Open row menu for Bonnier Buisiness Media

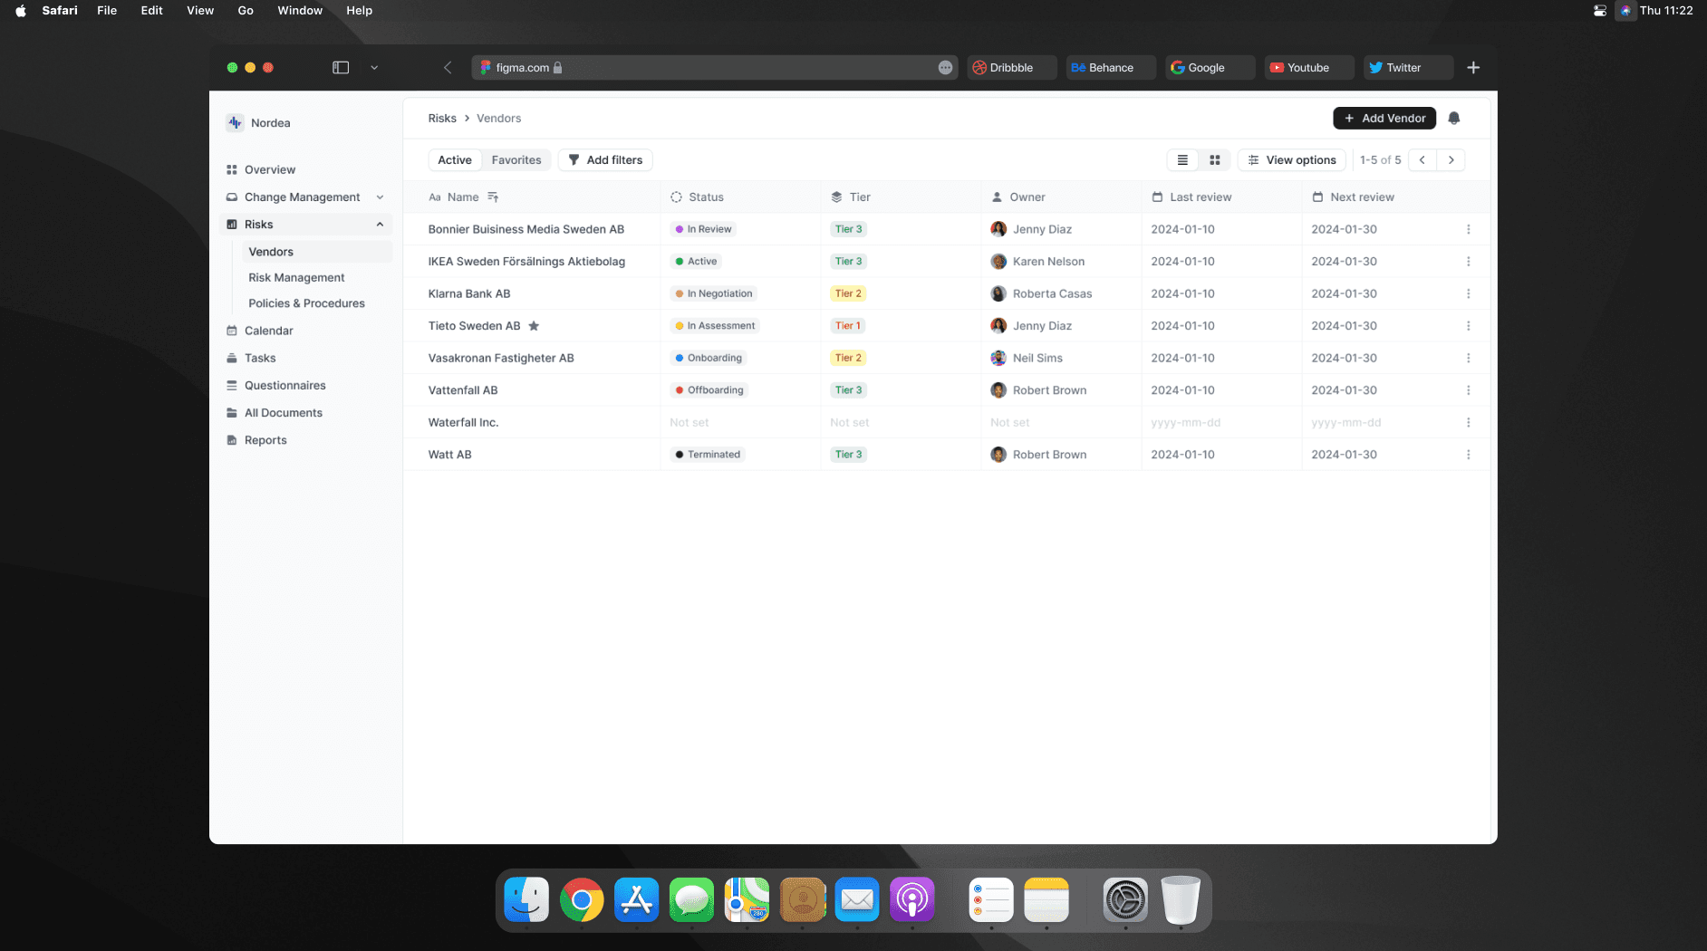1469,229
